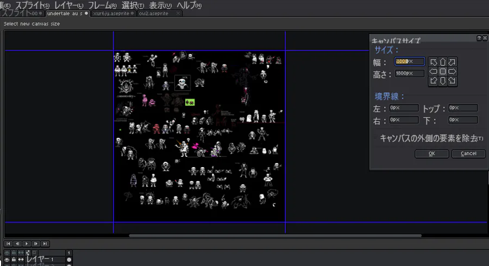Anchor canvas to bottom-left direction
This screenshot has width=489, height=266.
point(434,81)
